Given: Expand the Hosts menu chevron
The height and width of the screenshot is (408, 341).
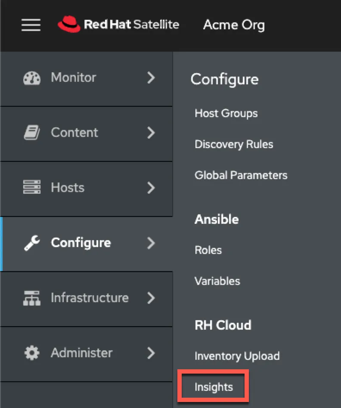Looking at the screenshot, I should 151,187.
